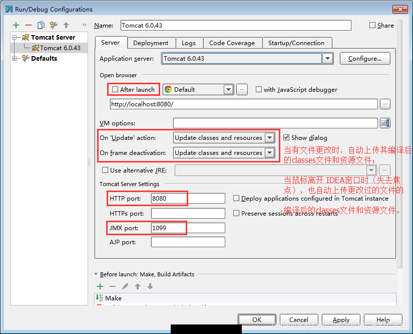Select the Defaults tree item
Image resolution: width=413 pixels, height=334 pixels.
[44, 58]
